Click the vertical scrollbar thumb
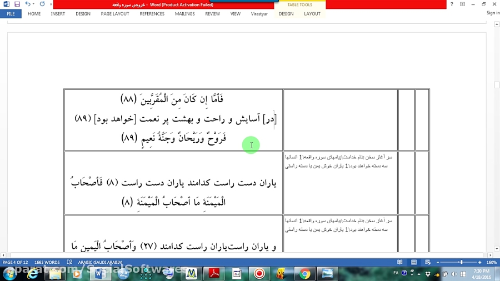Image resolution: width=500 pixels, height=281 pixels. click(497, 85)
